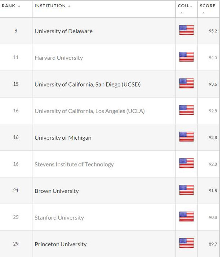Screen dimensions: 220x257
Task: Sort table by Institution column arrow
Action: 69,6
